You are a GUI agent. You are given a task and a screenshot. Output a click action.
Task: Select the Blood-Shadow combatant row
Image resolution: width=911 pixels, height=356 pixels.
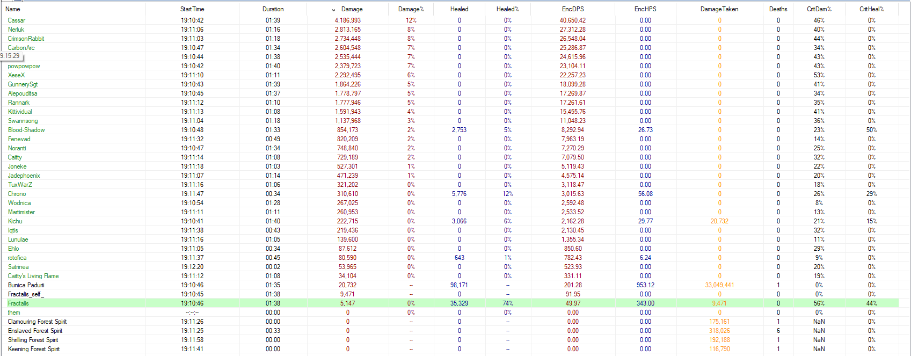(26, 130)
